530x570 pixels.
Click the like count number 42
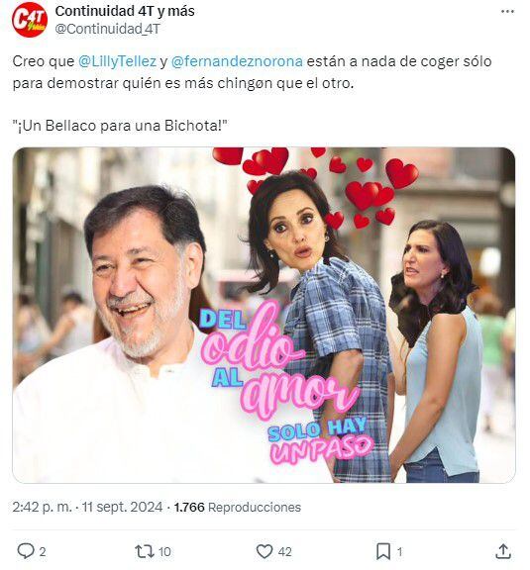pyautogui.click(x=284, y=552)
